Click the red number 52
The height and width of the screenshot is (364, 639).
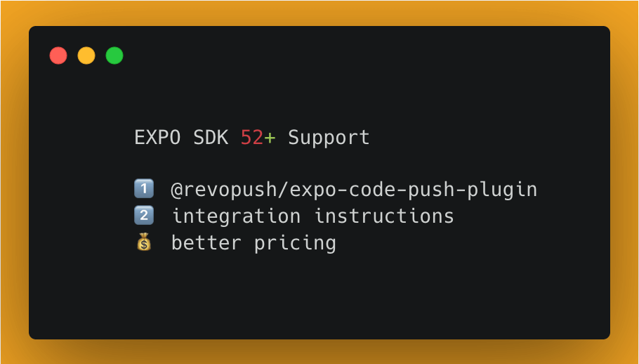tap(251, 138)
